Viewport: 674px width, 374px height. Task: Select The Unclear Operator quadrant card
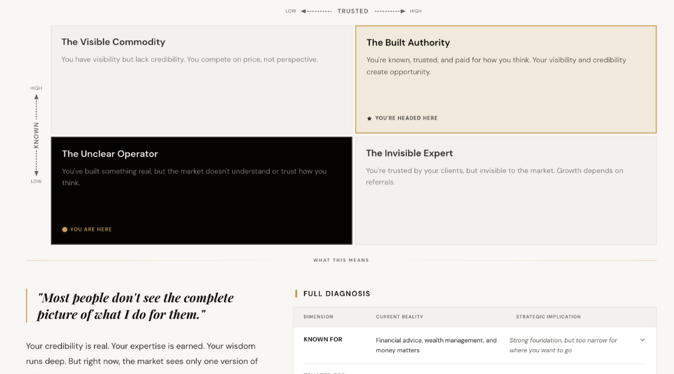pyautogui.click(x=202, y=191)
